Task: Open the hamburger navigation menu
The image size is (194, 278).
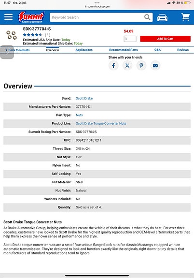Action: (x=8, y=17)
